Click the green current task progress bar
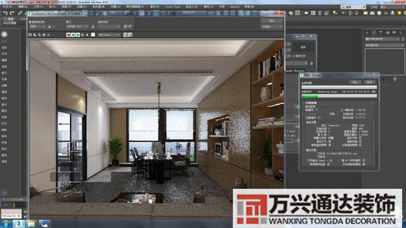Image resolution: width=406 pixels, height=228 pixels. [x=339, y=96]
